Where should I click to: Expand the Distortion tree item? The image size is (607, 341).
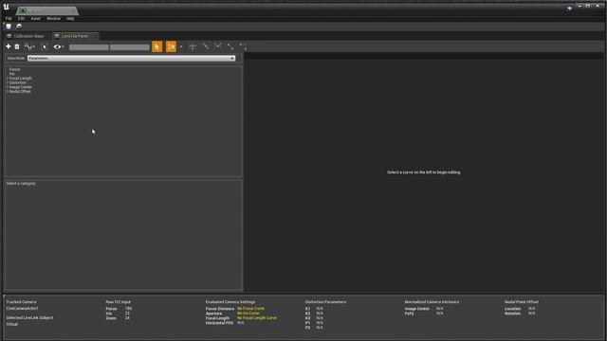tap(8, 82)
